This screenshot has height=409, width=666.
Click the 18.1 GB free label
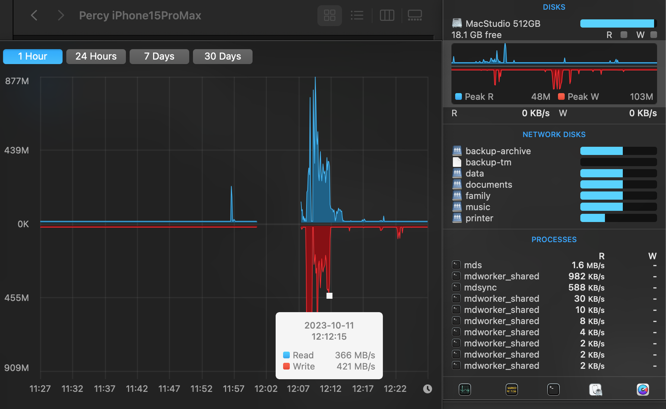pos(476,35)
